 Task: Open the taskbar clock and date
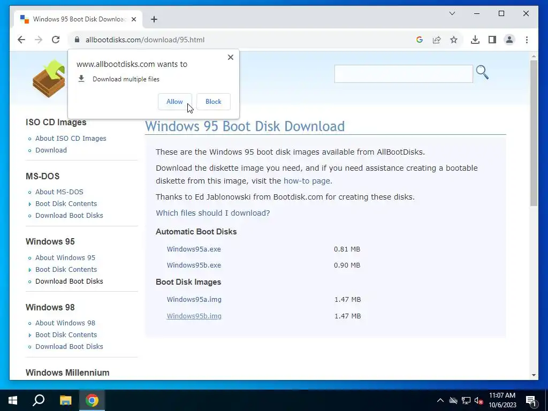pyautogui.click(x=502, y=400)
